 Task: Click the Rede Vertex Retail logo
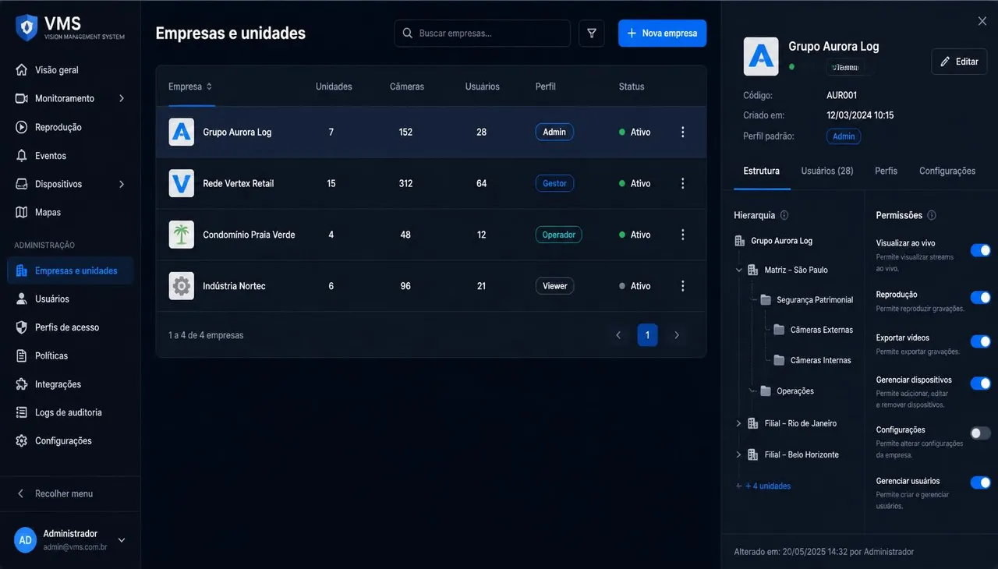click(182, 183)
